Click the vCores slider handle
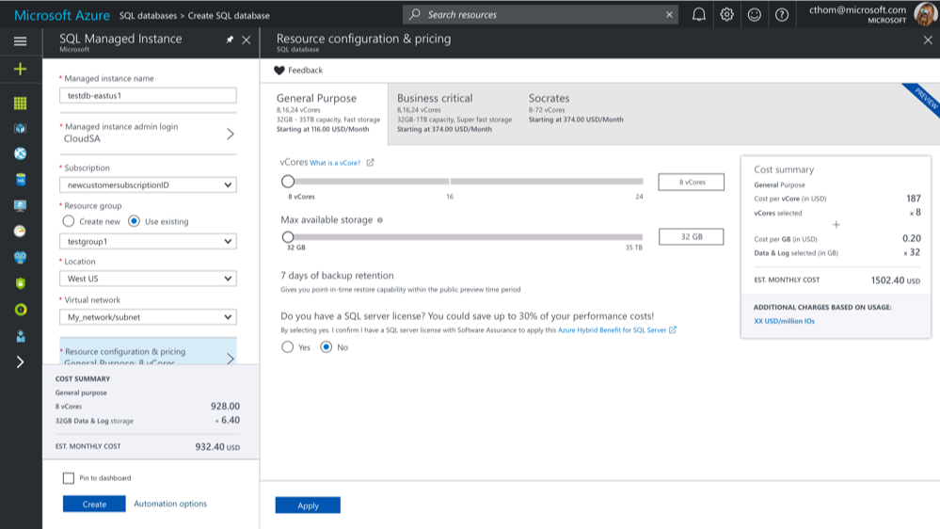The image size is (940, 529). 288,181
